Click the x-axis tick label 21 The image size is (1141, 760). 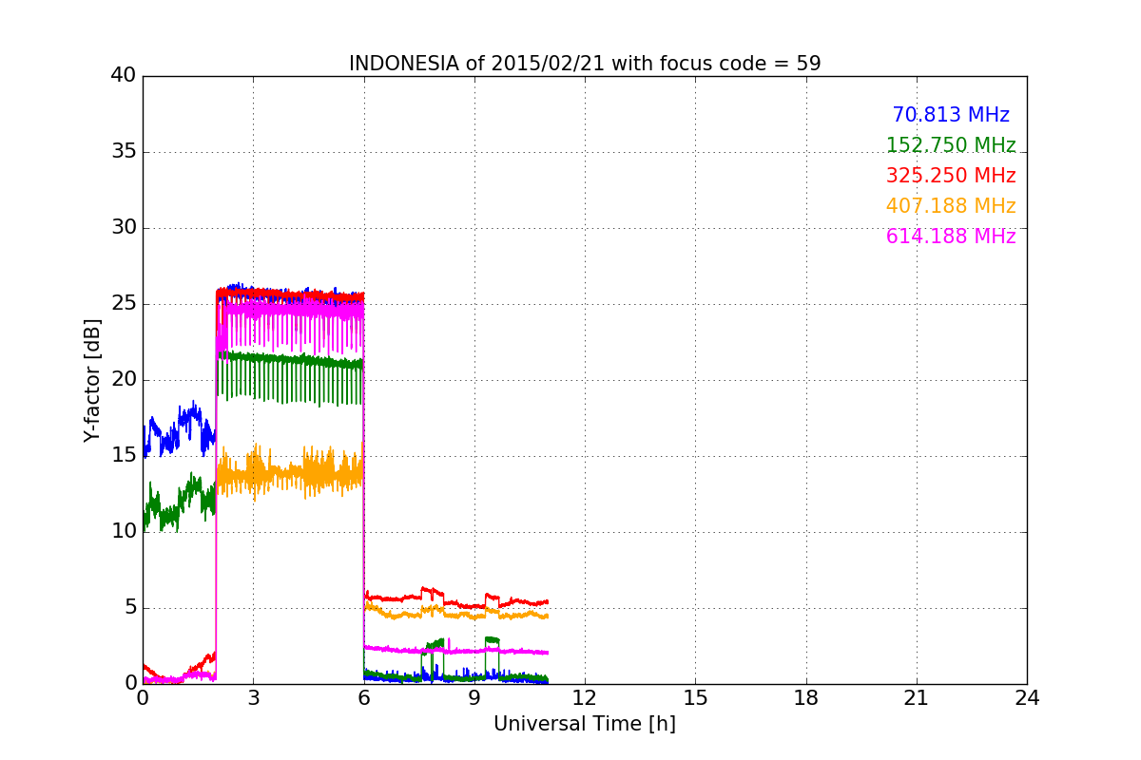917,698
